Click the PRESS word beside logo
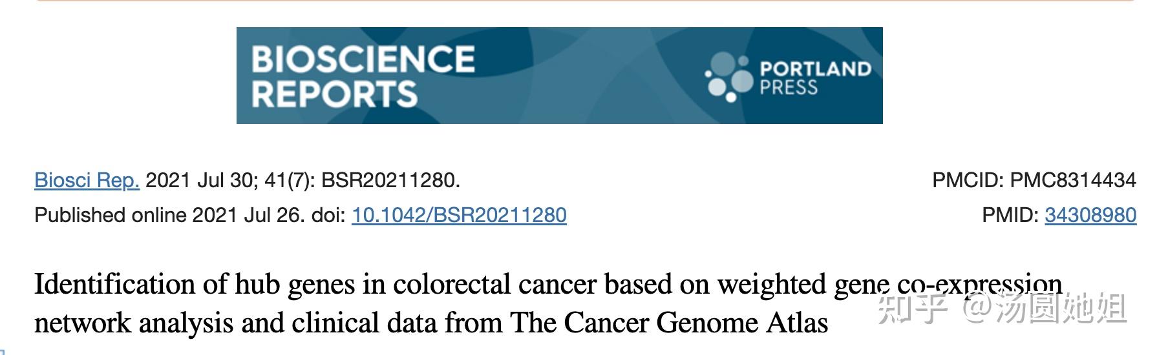 click(789, 87)
